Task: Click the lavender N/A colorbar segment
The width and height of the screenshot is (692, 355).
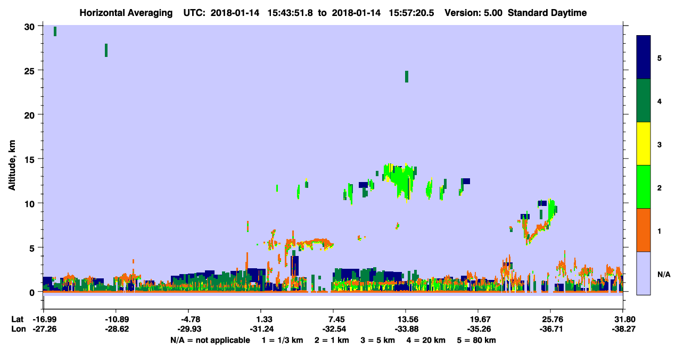Action: pyautogui.click(x=644, y=273)
